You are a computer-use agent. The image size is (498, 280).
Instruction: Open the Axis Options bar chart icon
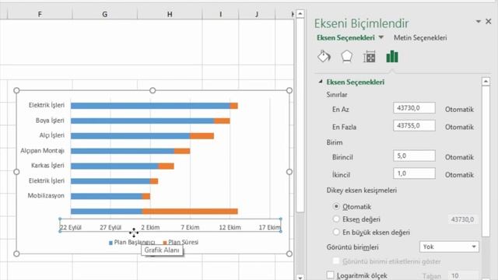click(392, 57)
